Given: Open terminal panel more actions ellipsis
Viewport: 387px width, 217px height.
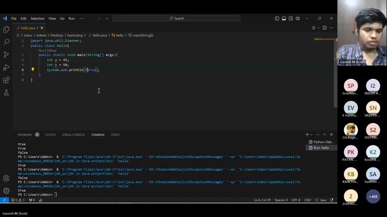Looking at the screenshot, I should [x=317, y=134].
